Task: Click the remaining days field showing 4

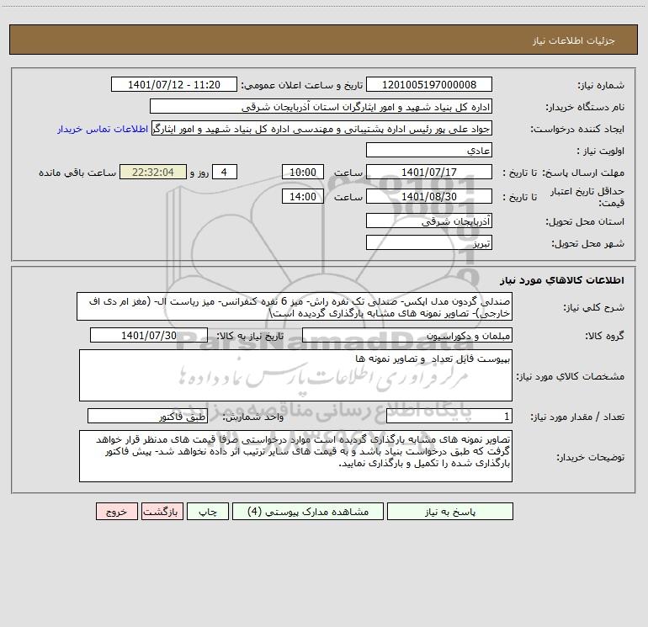Action: click(x=225, y=172)
